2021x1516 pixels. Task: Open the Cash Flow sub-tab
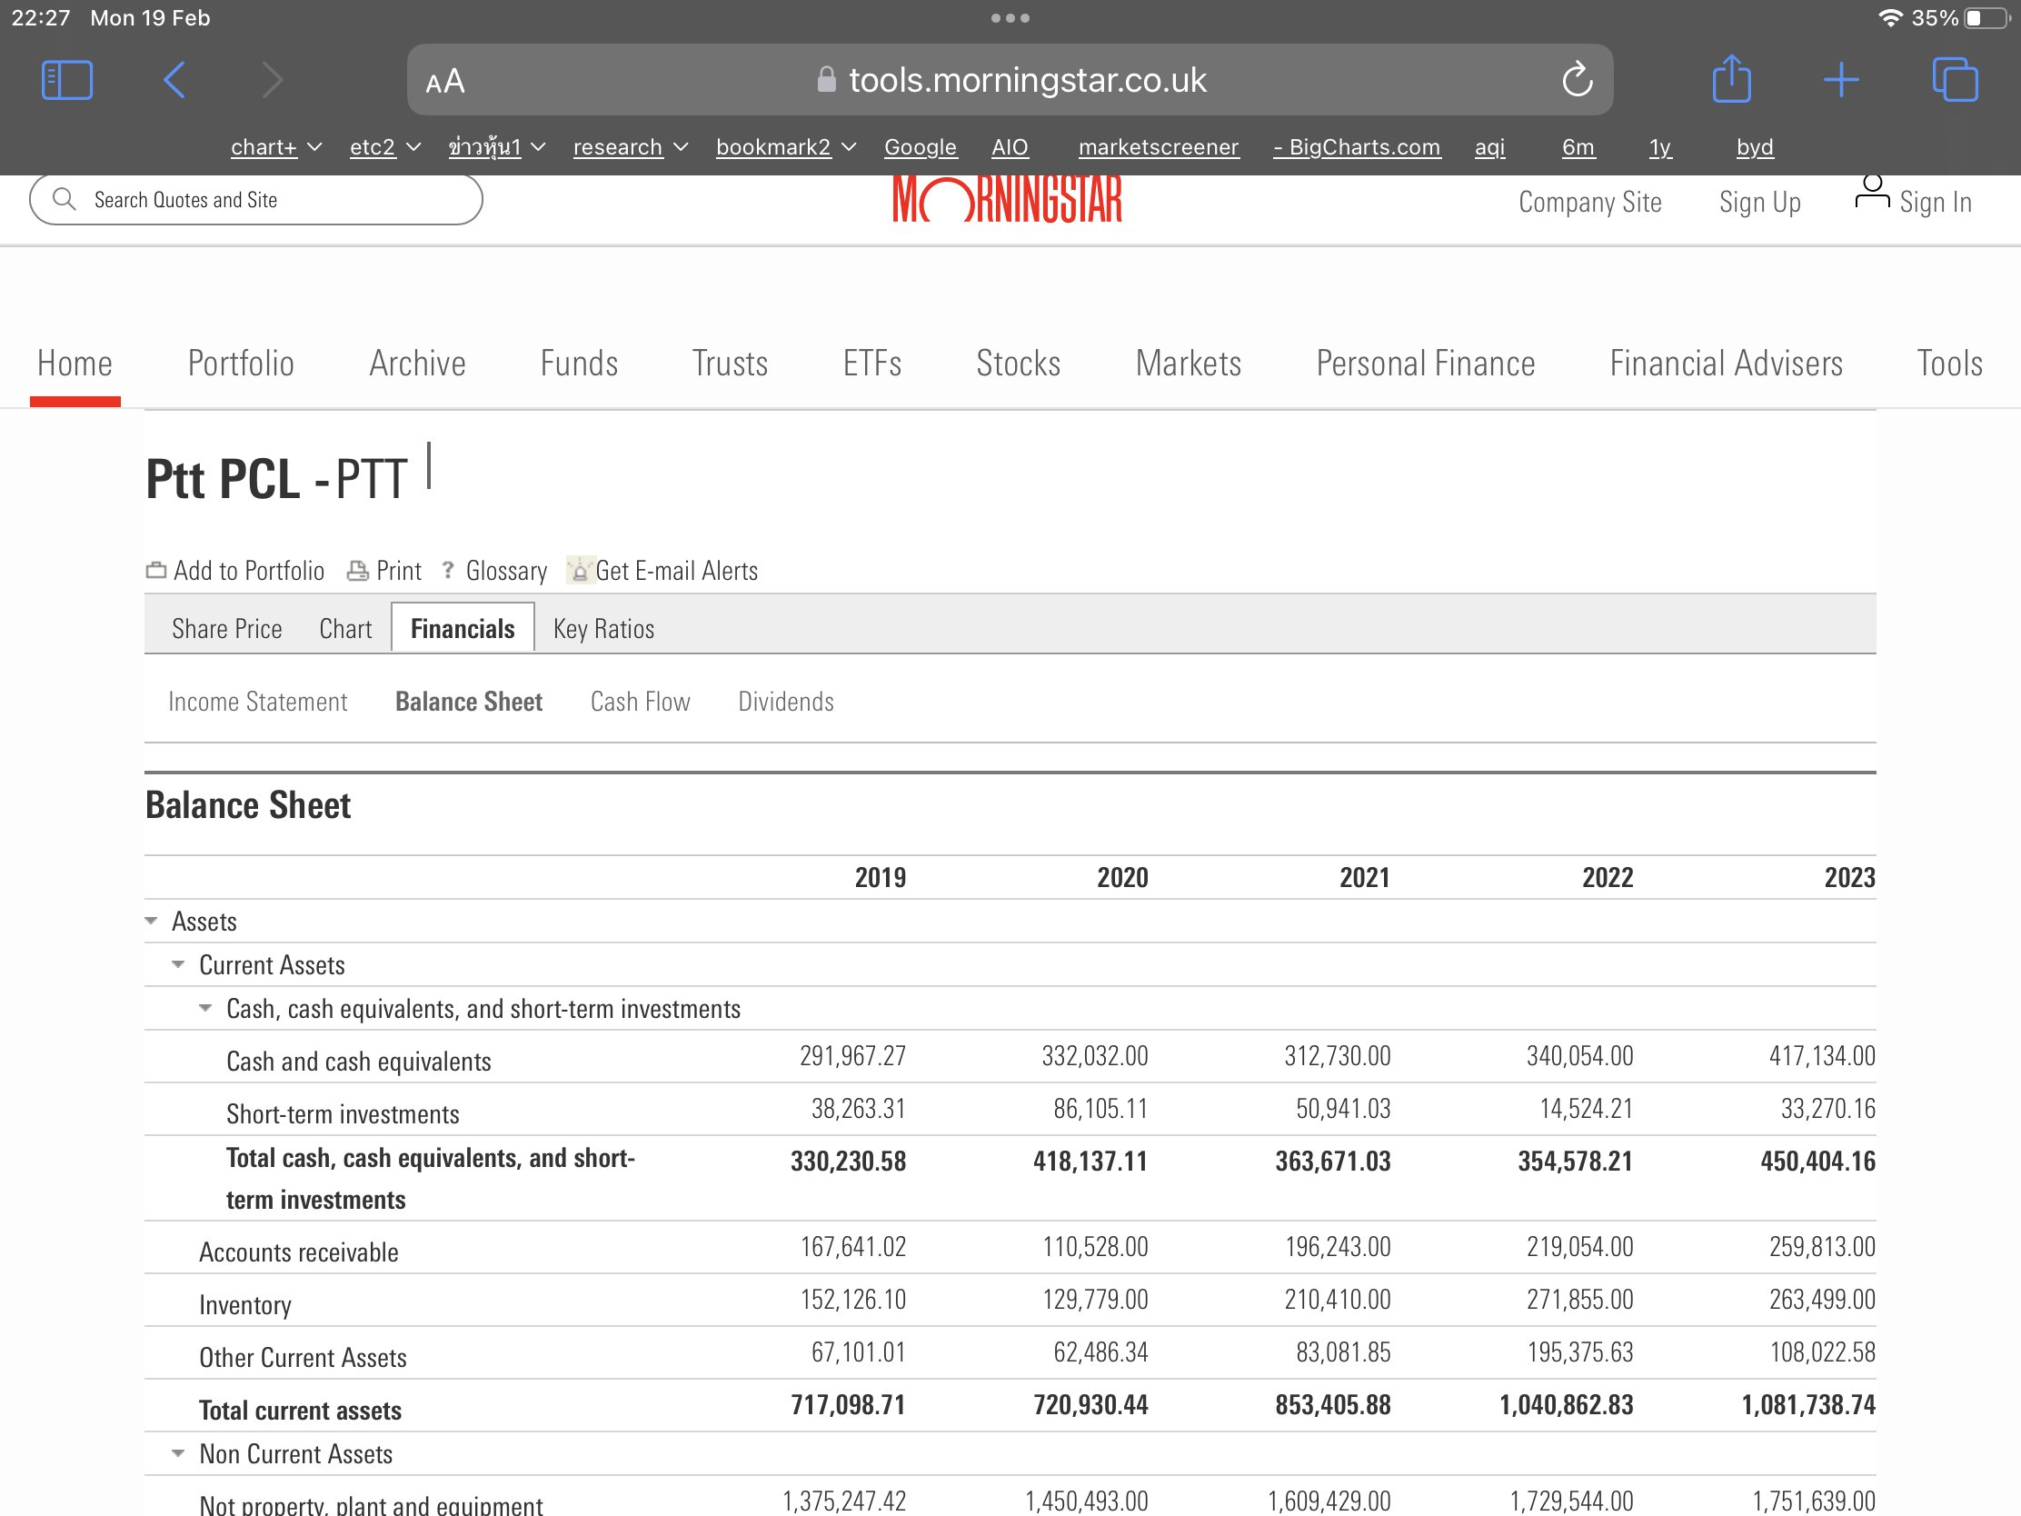(x=641, y=702)
